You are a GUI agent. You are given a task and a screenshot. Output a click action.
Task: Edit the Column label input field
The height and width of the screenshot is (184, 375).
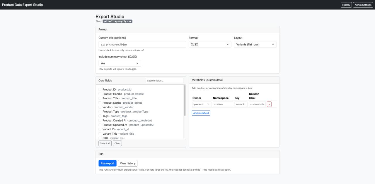(x=257, y=104)
